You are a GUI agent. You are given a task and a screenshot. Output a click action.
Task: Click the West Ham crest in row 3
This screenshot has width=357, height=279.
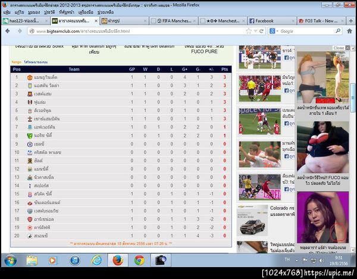(30, 94)
